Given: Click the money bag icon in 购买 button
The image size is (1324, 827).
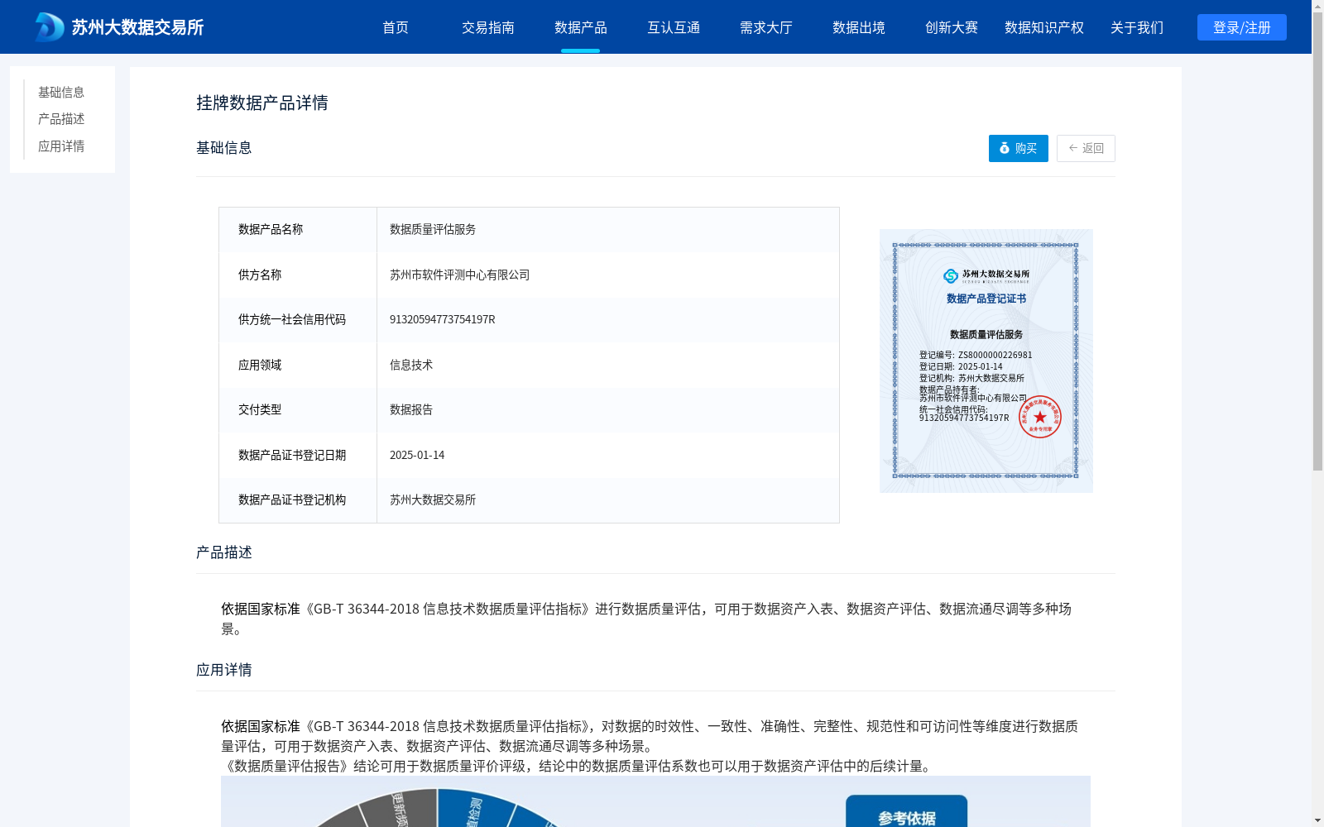Looking at the screenshot, I should pos(1005,148).
